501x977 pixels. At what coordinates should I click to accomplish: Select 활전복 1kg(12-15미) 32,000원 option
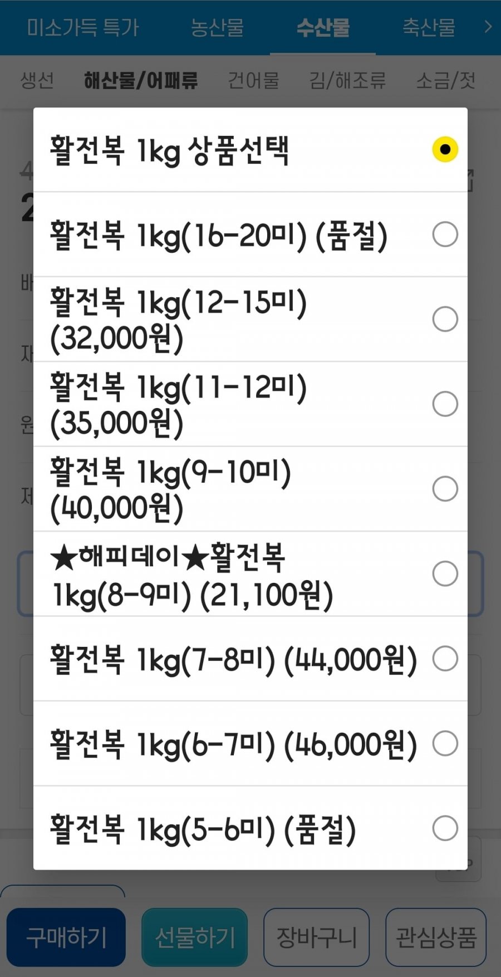pos(444,319)
